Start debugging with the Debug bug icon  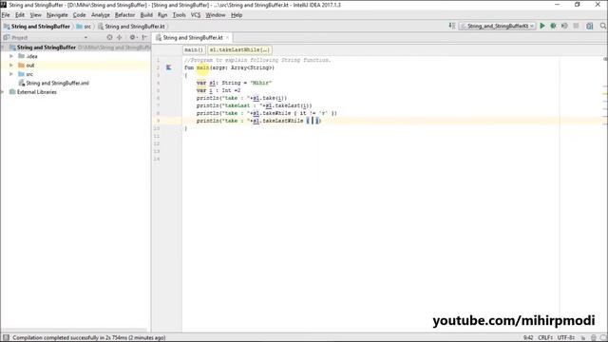(x=553, y=26)
